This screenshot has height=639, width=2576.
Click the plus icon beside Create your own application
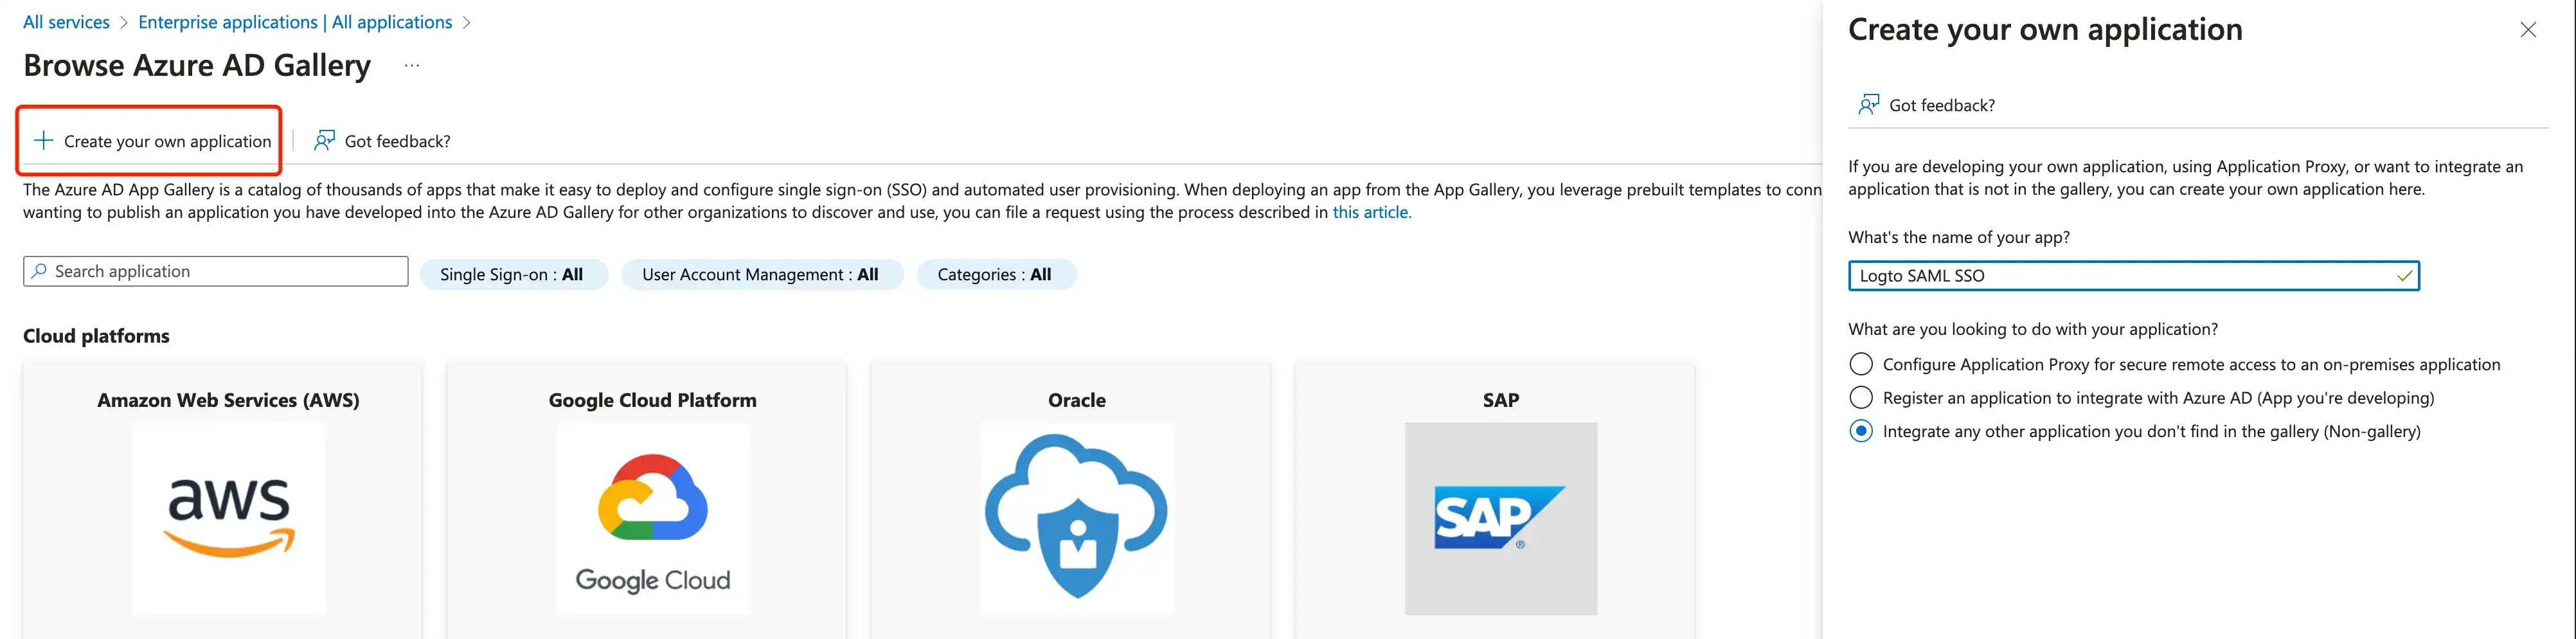[x=43, y=141]
